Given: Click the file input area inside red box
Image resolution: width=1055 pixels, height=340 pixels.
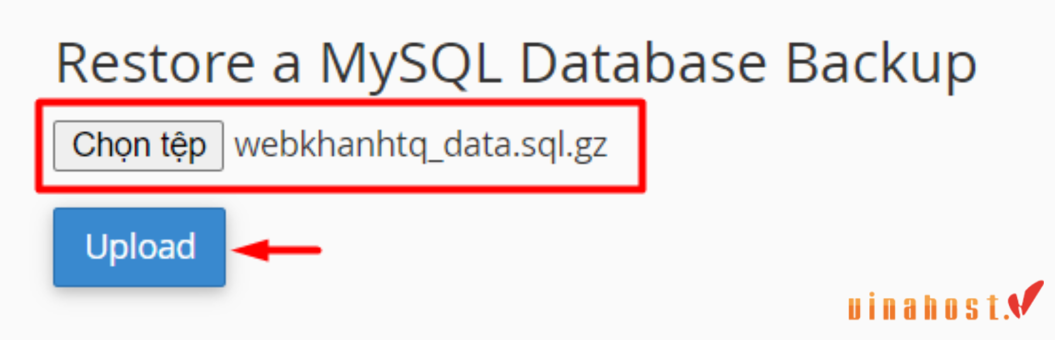Looking at the screenshot, I should pos(341,146).
